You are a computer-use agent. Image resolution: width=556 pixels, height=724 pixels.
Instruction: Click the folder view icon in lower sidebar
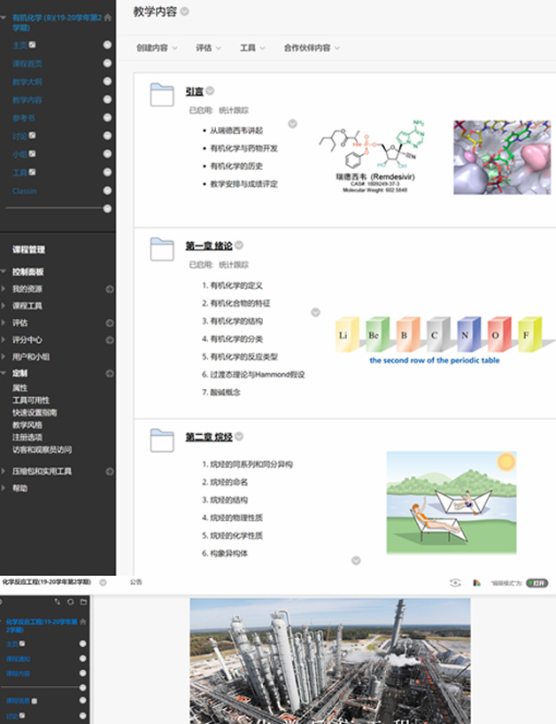click(x=83, y=602)
